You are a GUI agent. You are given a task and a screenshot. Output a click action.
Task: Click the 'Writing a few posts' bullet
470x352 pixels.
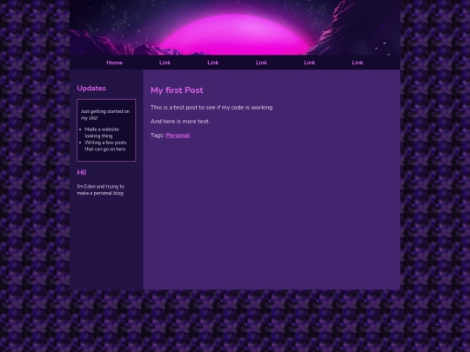(105, 146)
